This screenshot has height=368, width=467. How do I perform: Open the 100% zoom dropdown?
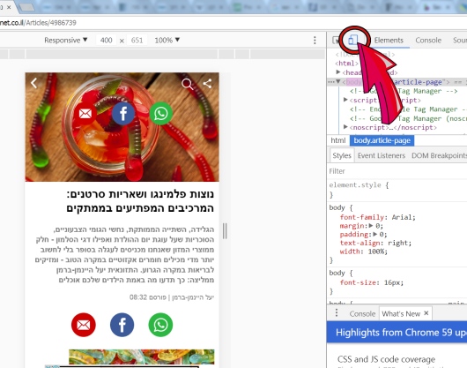[167, 40]
